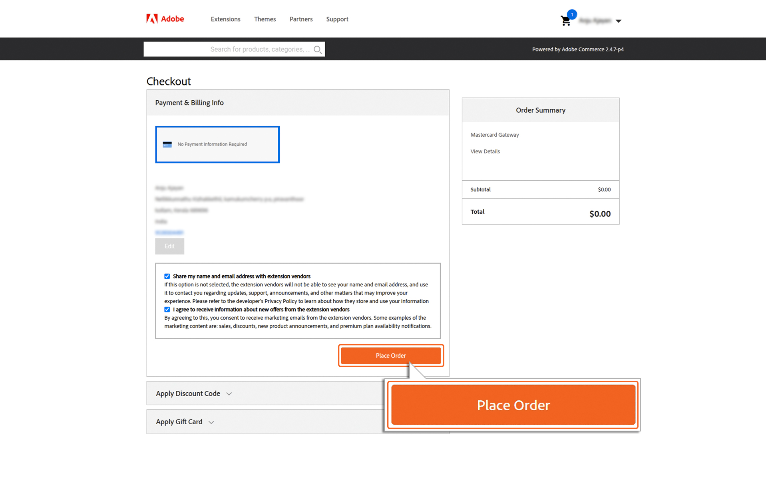Click the cart item count badge

pyautogui.click(x=572, y=14)
